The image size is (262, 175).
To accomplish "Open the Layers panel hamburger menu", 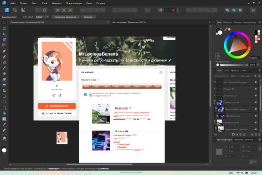I will [x=259, y=70].
